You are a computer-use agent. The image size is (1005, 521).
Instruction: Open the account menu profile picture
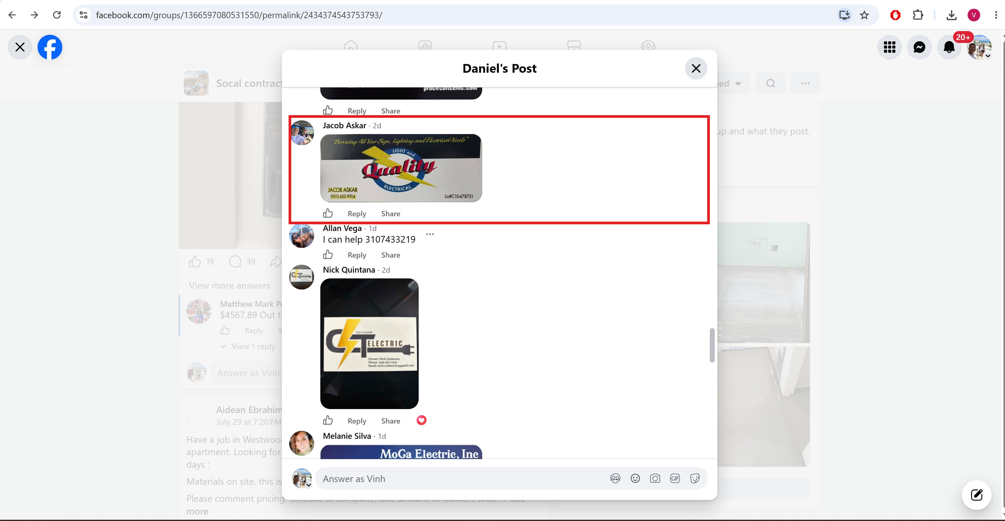point(979,47)
